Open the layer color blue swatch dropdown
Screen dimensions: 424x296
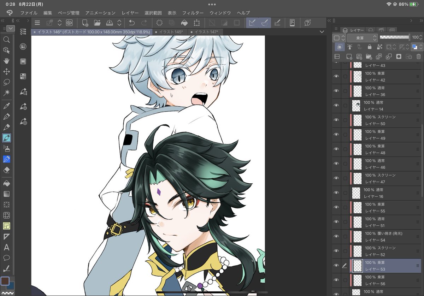pyautogui.click(x=417, y=47)
